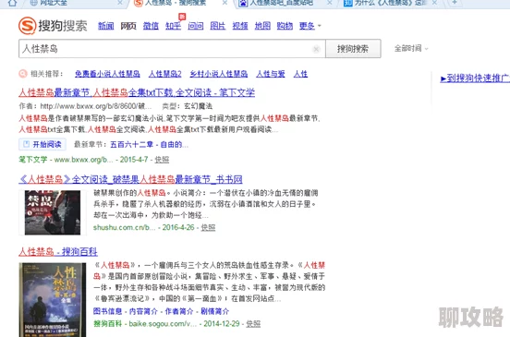
Task: Open the 作者简介 sublink
Action: pyautogui.click(x=179, y=311)
